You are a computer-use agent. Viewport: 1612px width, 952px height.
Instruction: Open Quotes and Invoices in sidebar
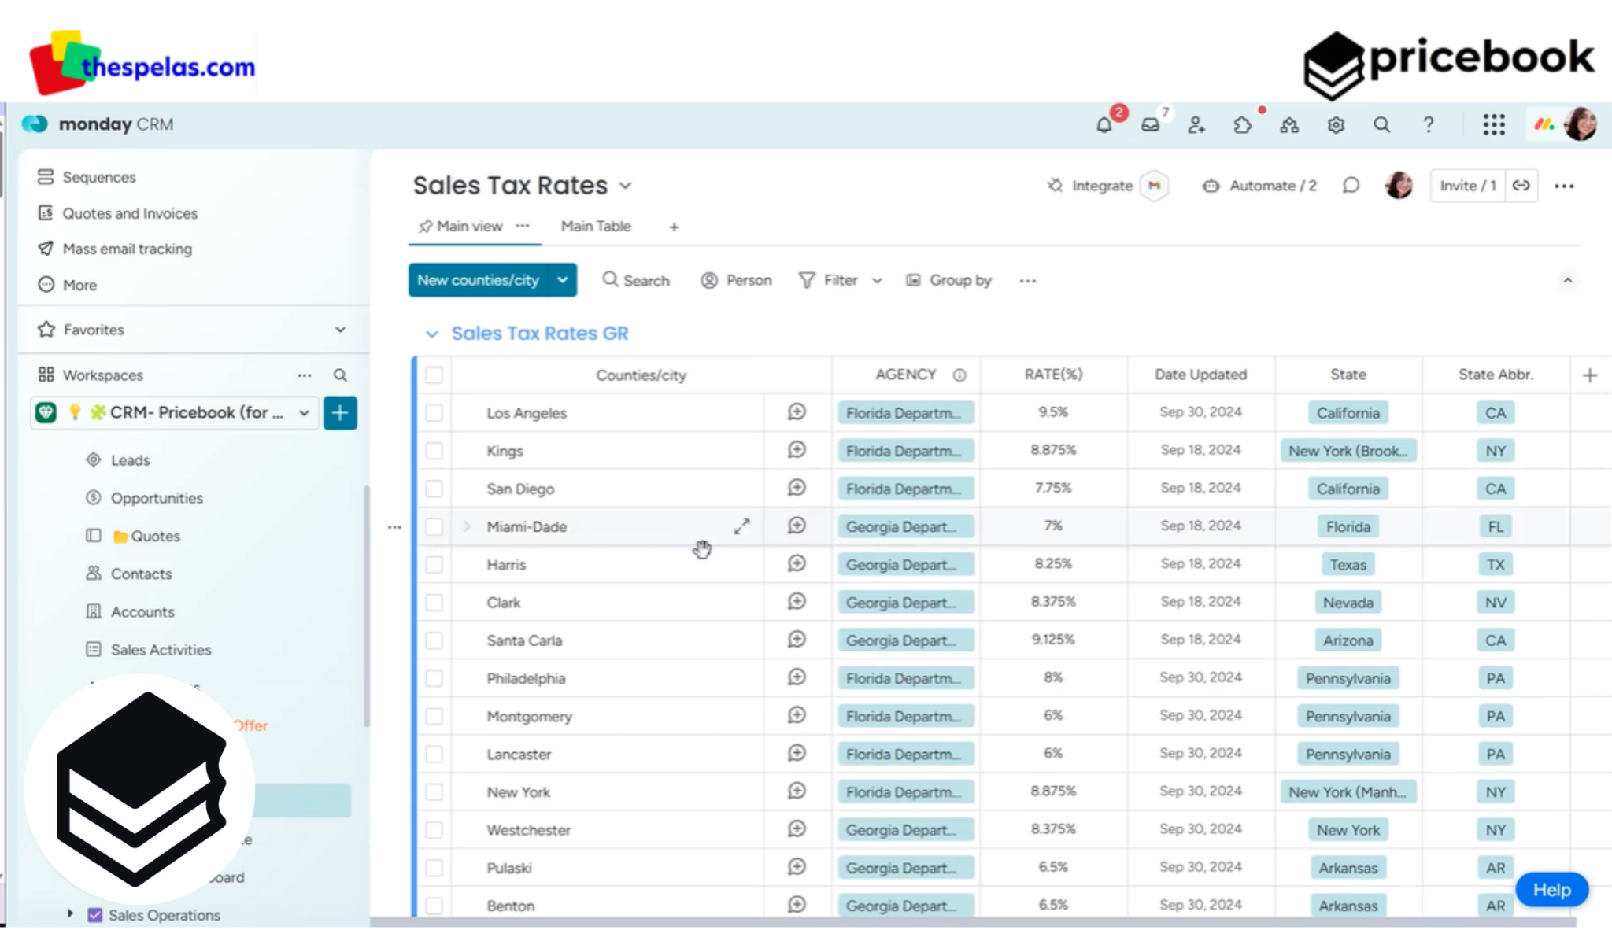(x=130, y=214)
